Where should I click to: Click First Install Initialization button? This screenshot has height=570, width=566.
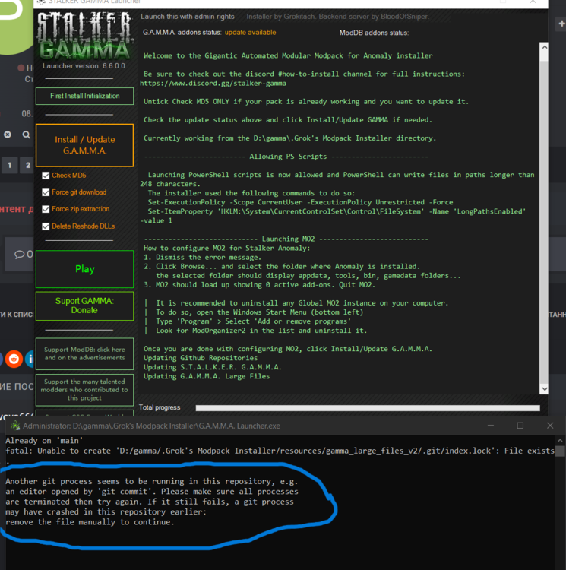click(x=84, y=96)
